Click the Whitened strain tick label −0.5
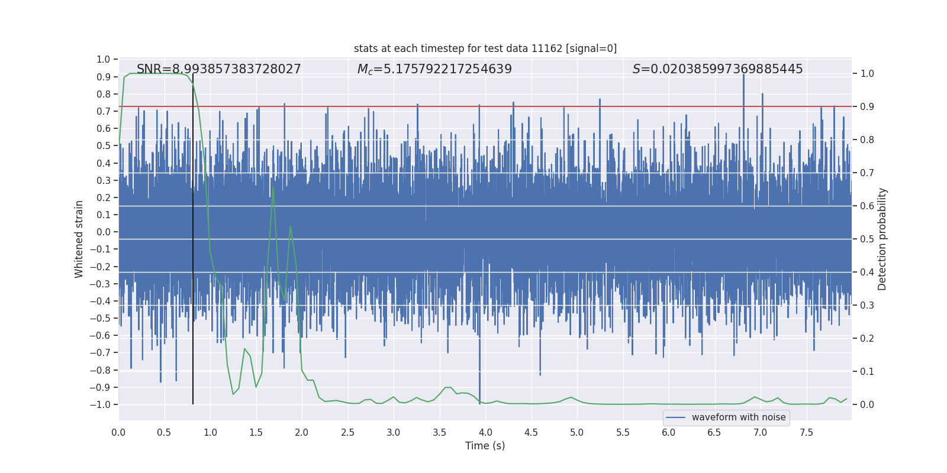 point(100,318)
